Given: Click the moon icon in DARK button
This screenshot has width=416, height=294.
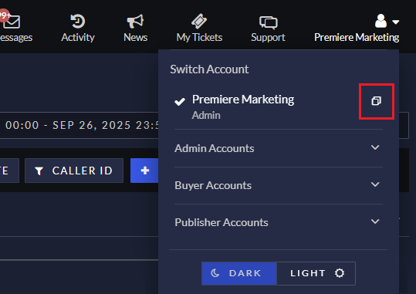Looking at the screenshot, I should click(215, 272).
